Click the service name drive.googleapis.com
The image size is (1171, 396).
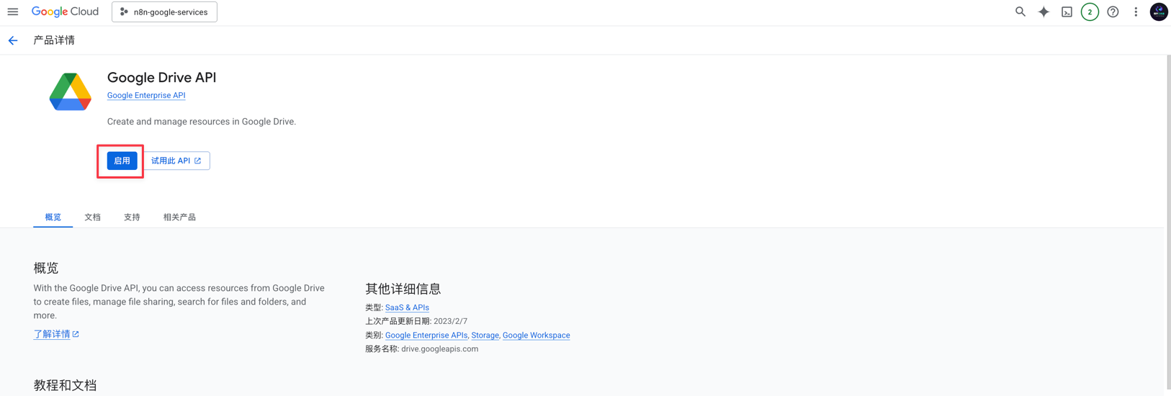click(439, 348)
